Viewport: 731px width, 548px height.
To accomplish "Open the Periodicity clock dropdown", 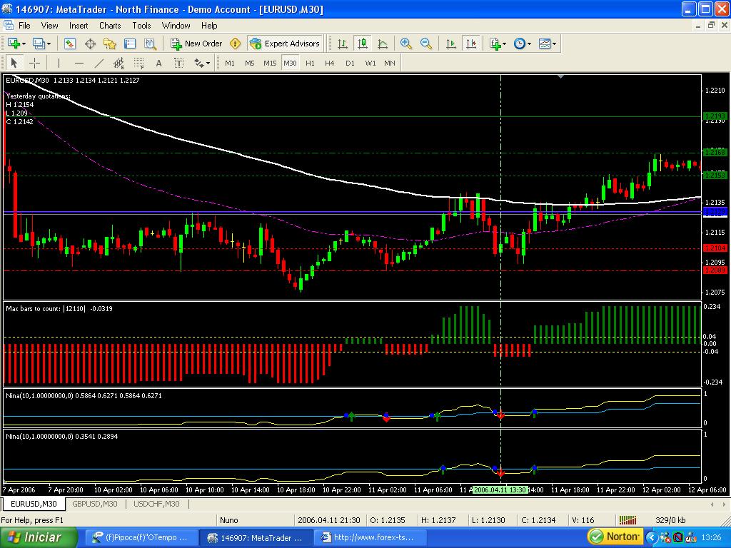I will (x=522, y=44).
